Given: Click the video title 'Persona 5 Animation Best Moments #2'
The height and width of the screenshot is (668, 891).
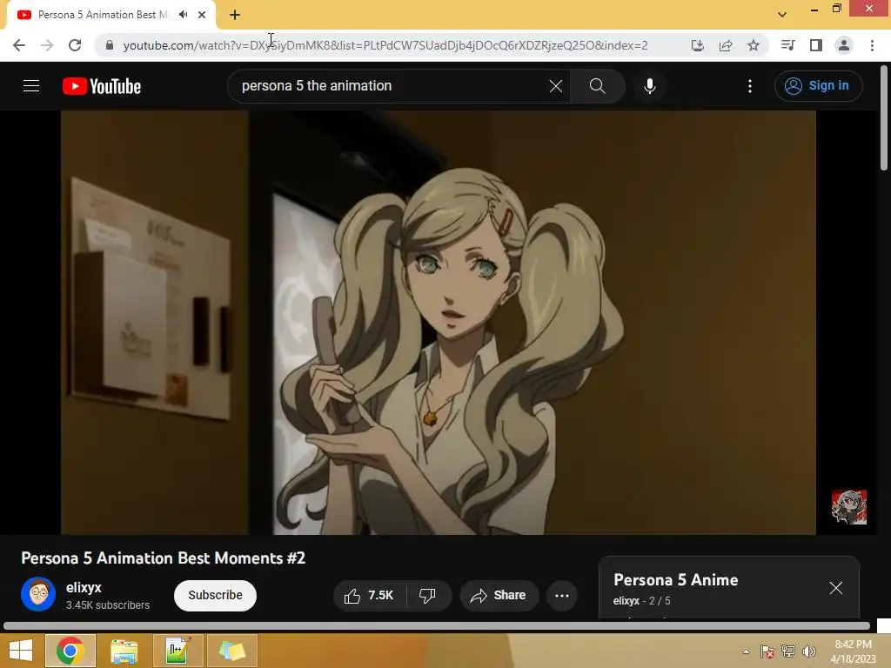Looking at the screenshot, I should (x=163, y=558).
